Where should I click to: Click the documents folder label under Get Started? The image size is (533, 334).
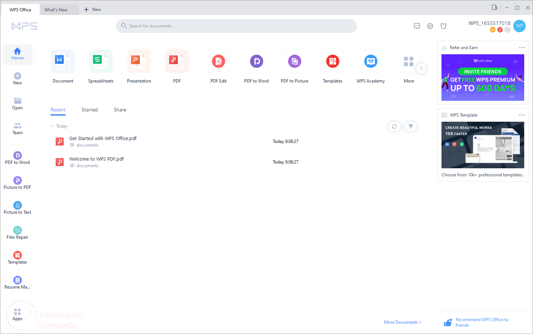pos(87,145)
